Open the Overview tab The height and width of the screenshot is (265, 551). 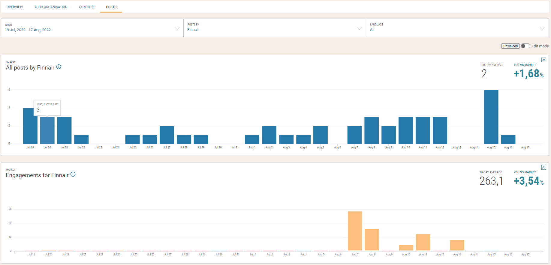pyautogui.click(x=15, y=7)
